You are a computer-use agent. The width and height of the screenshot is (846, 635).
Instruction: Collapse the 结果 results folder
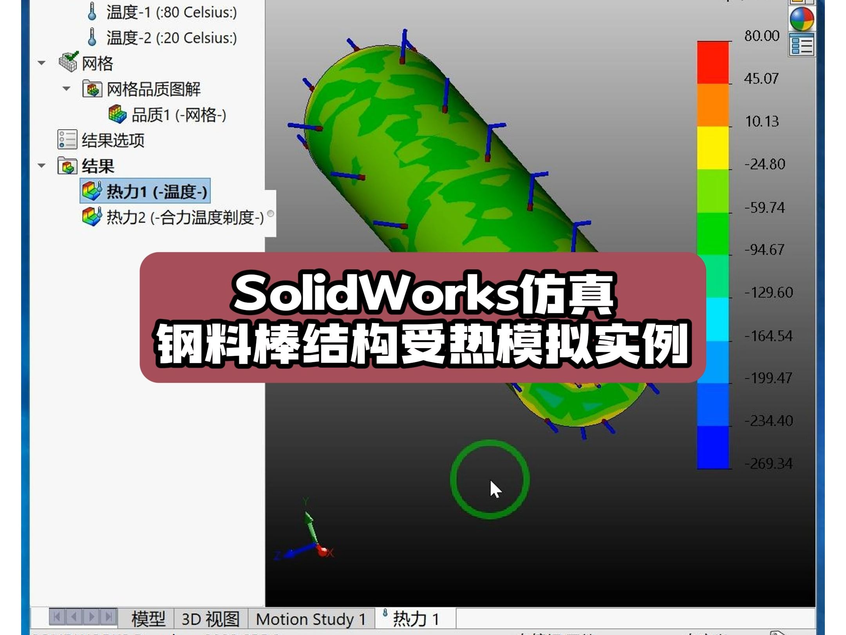(x=42, y=165)
